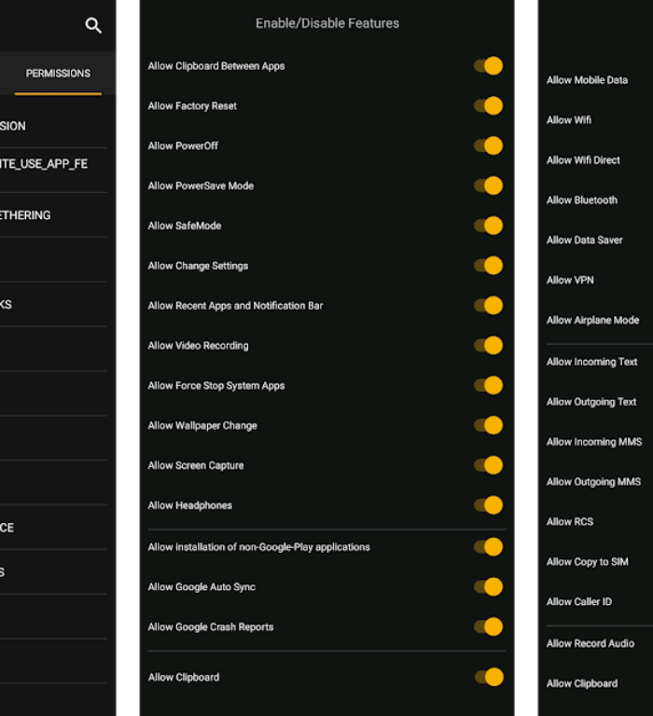Disable the Allow Factory Reset switch
Image resolution: width=653 pixels, height=716 pixels.
click(x=488, y=106)
